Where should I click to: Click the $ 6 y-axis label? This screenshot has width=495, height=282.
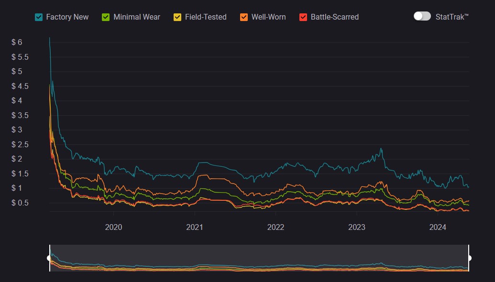[x=17, y=43]
